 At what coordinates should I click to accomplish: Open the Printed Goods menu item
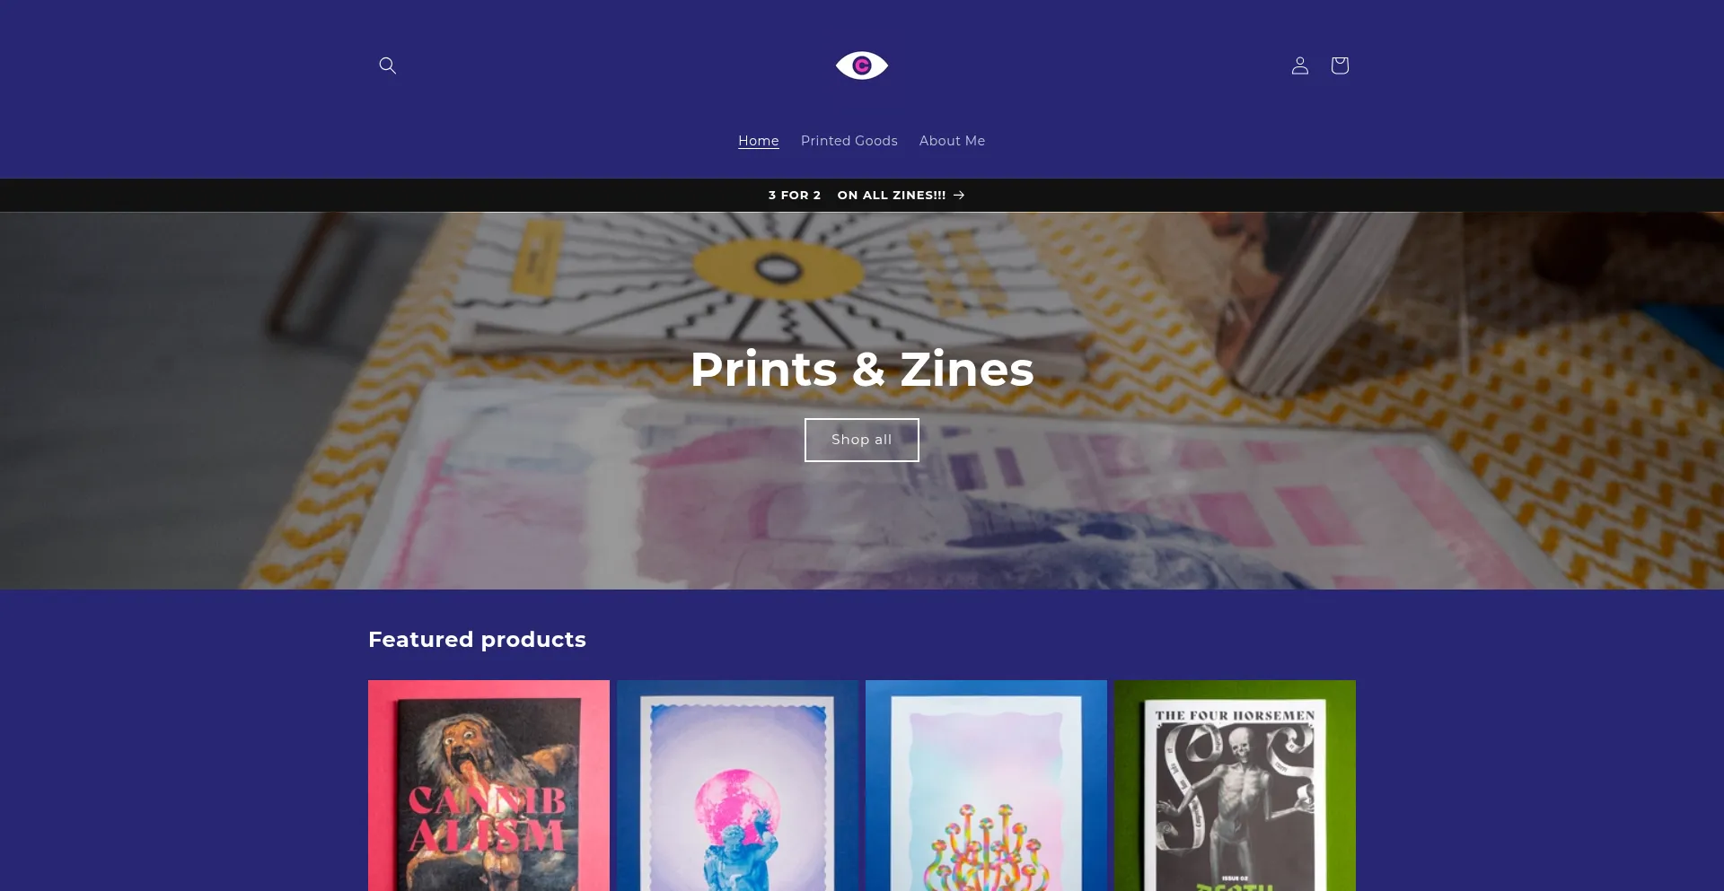click(x=849, y=141)
